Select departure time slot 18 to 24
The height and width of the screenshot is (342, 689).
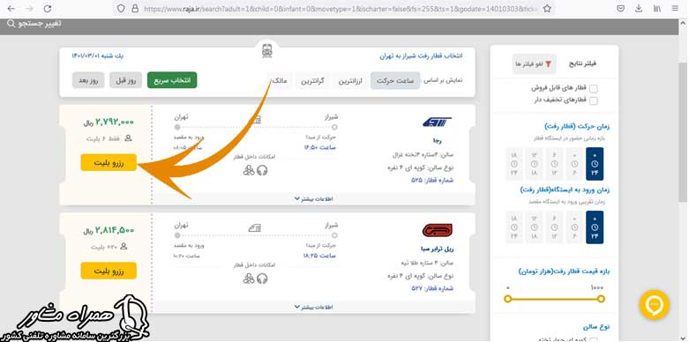514,163
